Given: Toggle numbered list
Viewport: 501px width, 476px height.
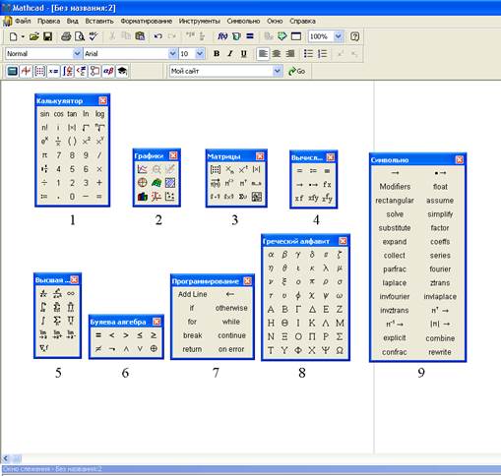Looking at the screenshot, I should 323,53.
